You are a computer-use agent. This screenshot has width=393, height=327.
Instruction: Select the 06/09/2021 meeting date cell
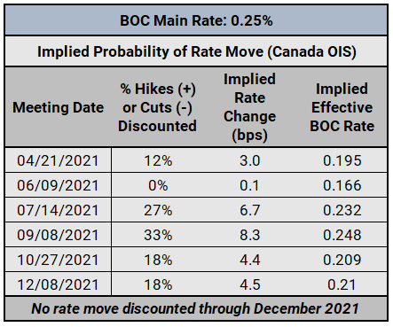pos(58,185)
